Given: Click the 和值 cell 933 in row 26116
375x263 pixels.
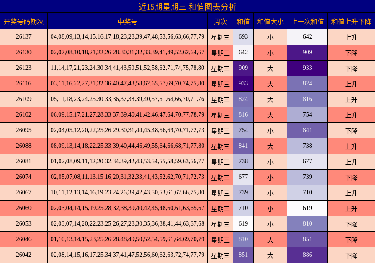Looking at the screenshot, I should click(x=243, y=84).
